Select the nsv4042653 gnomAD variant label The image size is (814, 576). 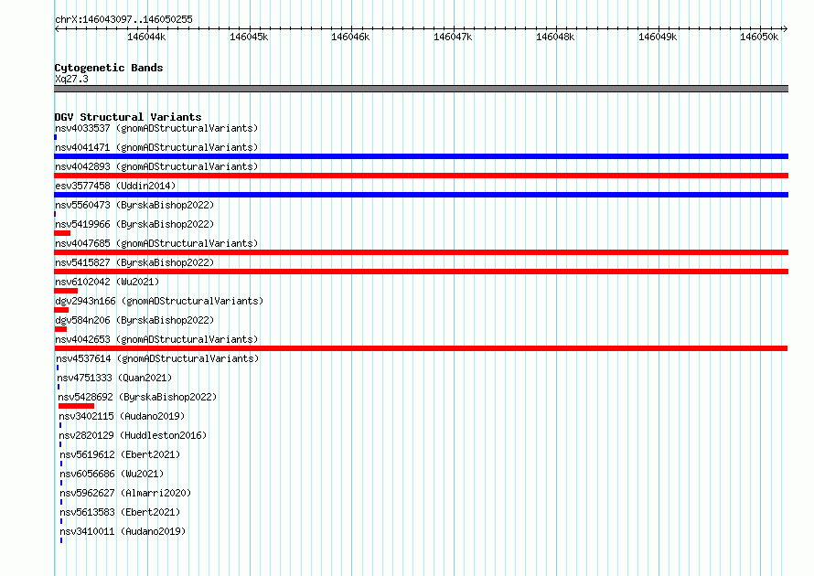pyautogui.click(x=156, y=339)
